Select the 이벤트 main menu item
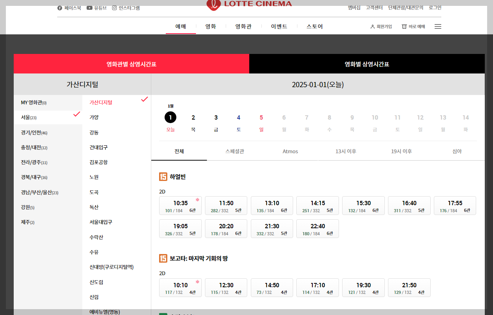The width and height of the screenshot is (493, 315). pyautogui.click(x=279, y=27)
